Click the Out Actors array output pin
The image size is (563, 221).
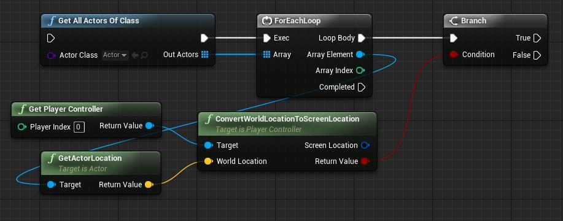[x=204, y=55]
